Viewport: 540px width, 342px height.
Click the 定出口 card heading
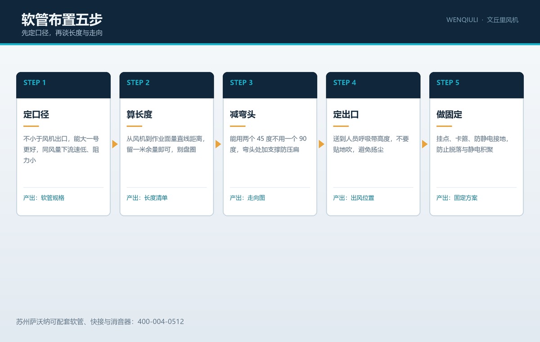click(346, 114)
